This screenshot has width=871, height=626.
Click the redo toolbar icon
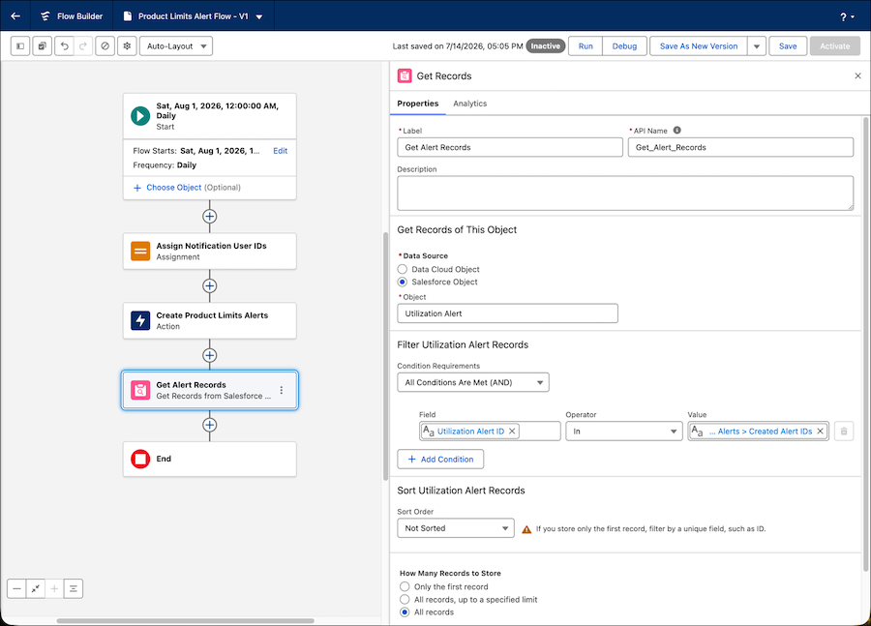(x=83, y=46)
